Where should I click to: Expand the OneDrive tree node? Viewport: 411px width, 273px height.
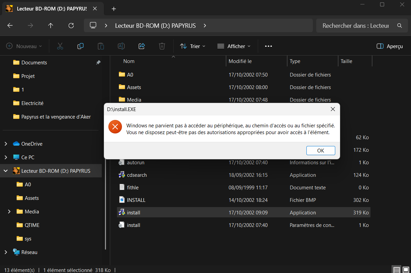(x=6, y=144)
